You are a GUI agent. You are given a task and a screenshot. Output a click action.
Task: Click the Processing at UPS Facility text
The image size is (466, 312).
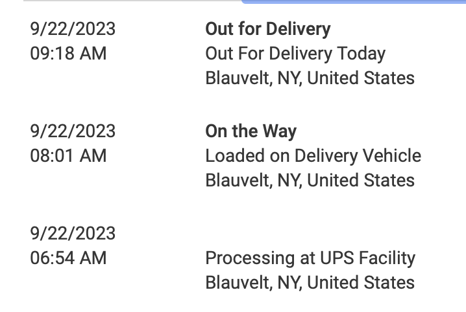point(310,258)
